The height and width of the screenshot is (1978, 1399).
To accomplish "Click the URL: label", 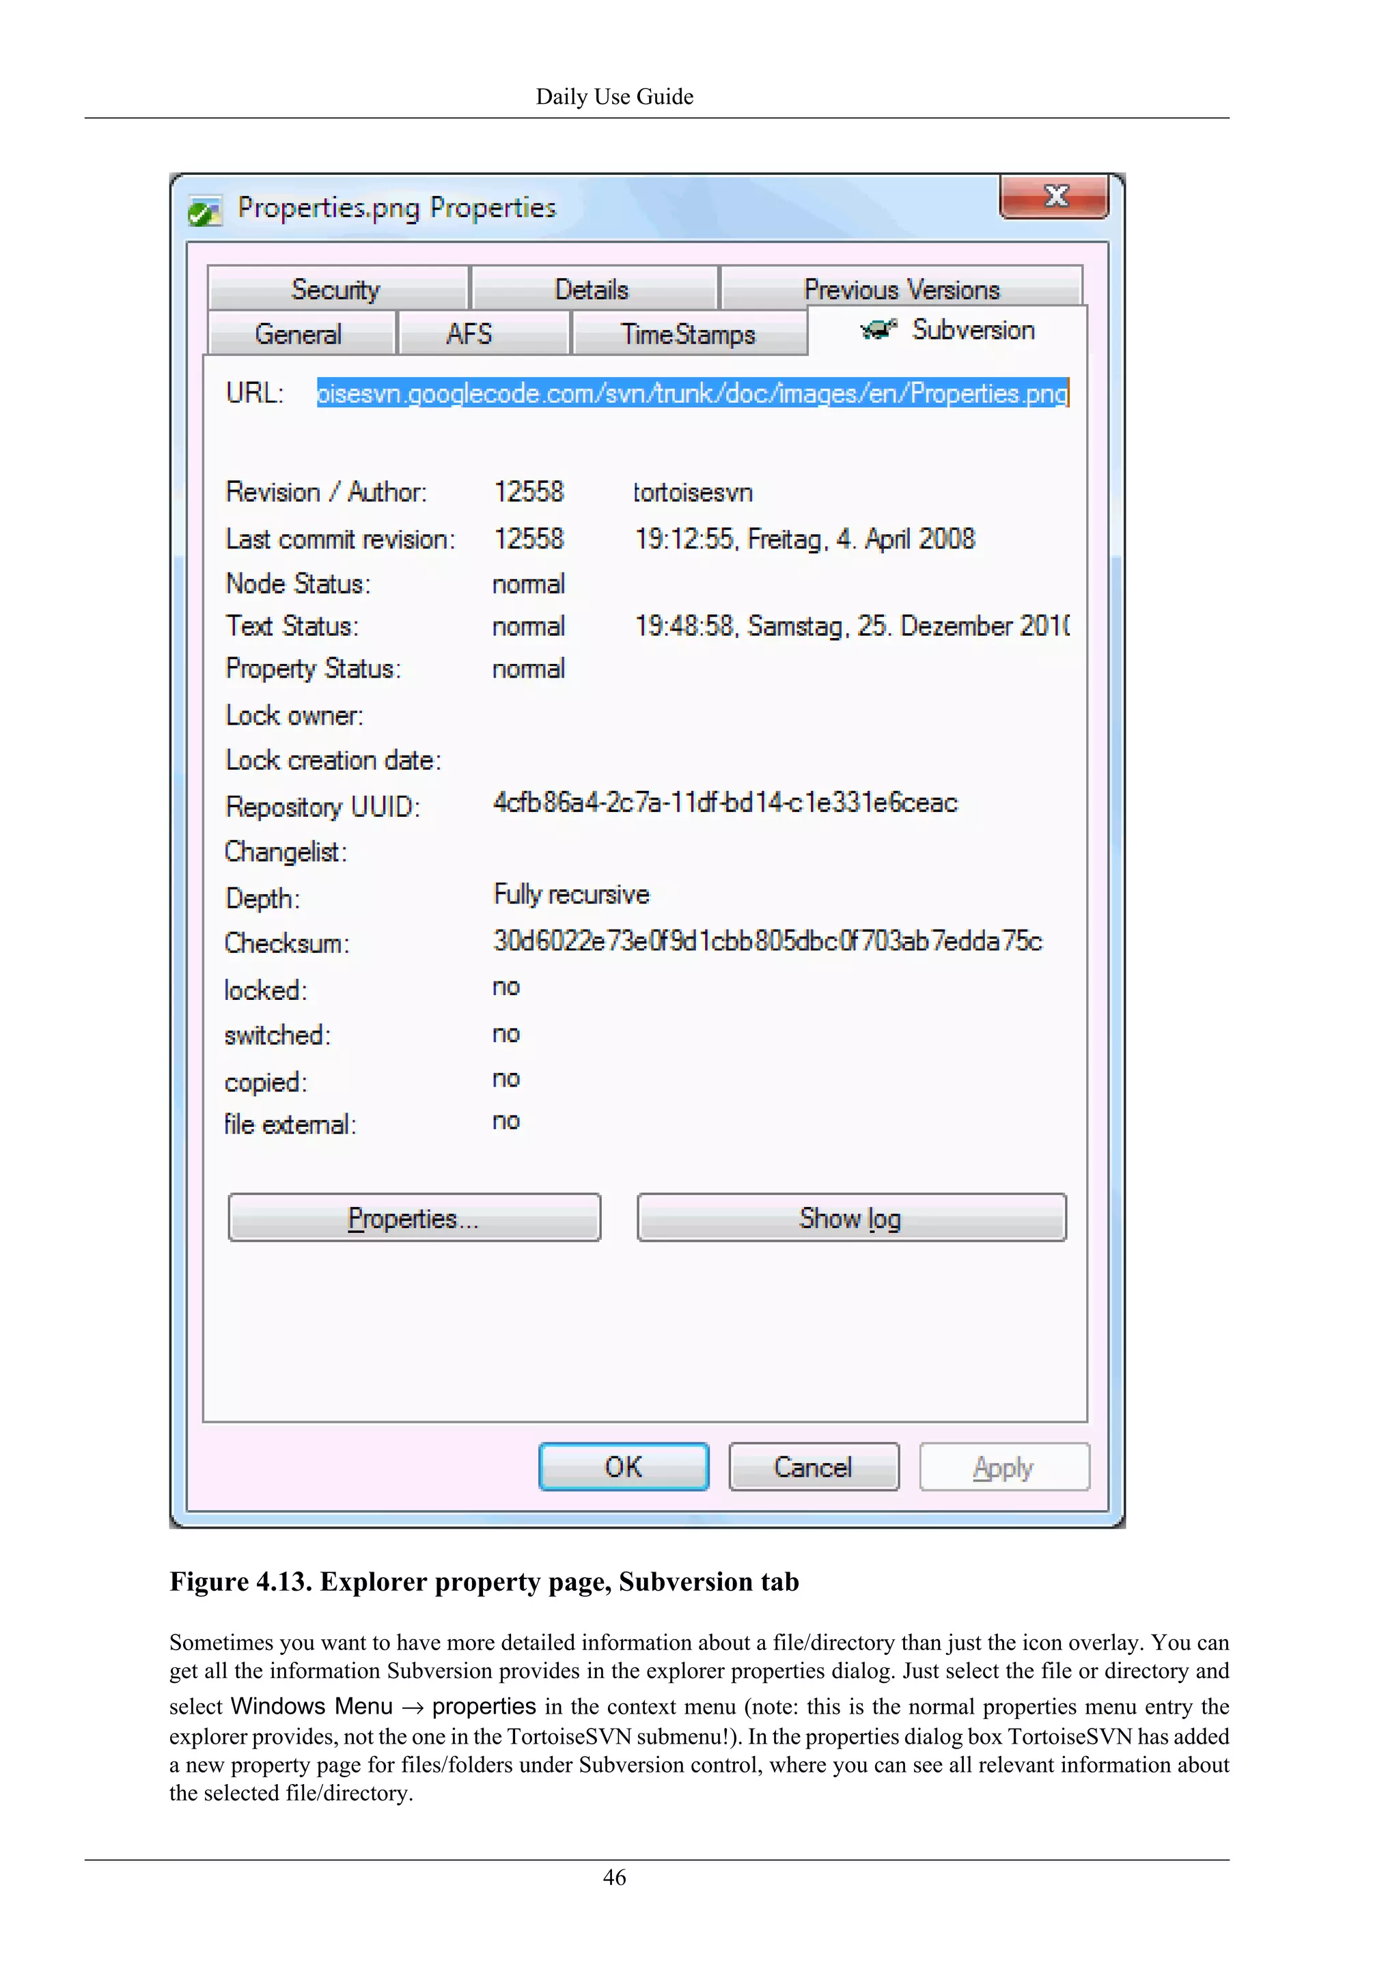I will pos(255,393).
